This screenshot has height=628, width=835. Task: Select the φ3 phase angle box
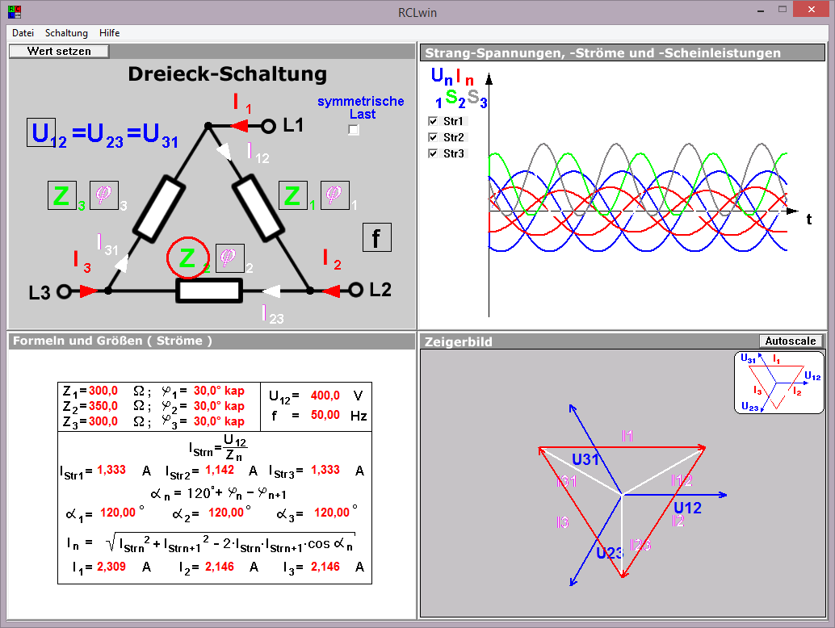[103, 195]
